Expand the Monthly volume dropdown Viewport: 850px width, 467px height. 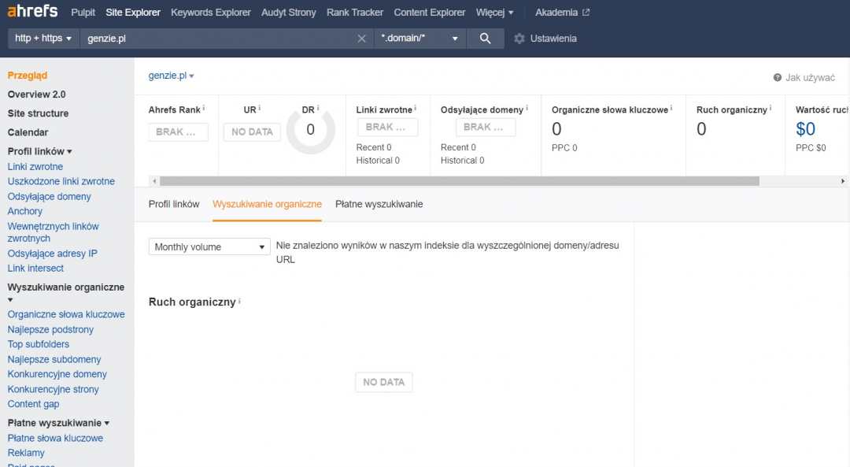point(209,247)
